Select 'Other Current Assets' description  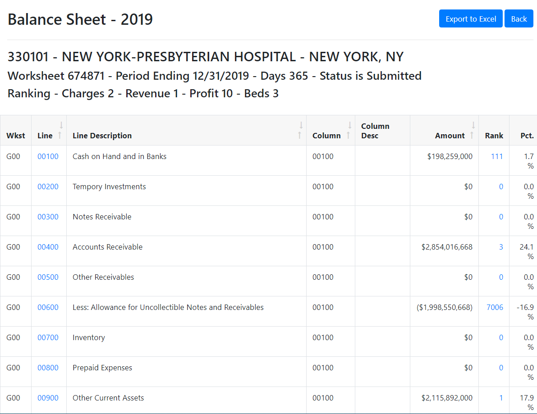tap(108, 398)
